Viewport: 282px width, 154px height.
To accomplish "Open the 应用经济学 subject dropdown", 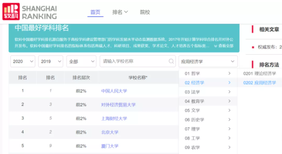I will (208, 61).
